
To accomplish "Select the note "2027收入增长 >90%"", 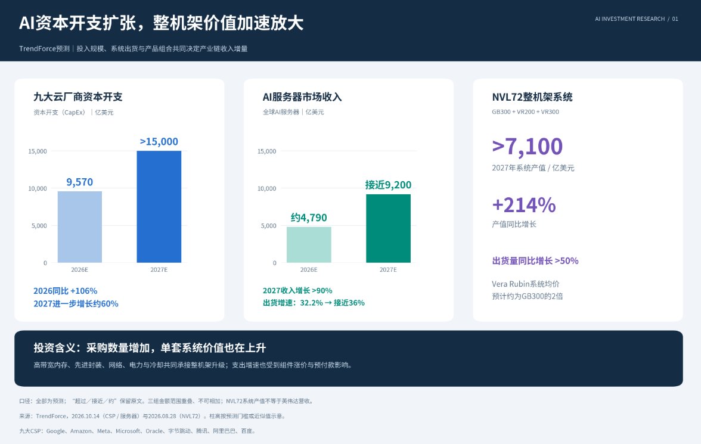I will 297,291.
